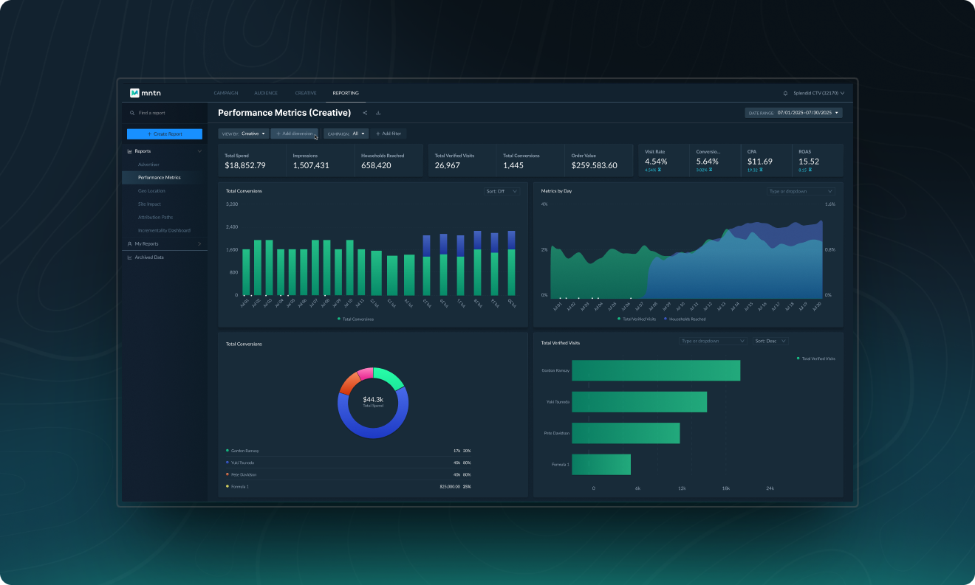
Task: Click Gordon Ramsay green legend swatch
Action: [227, 451]
